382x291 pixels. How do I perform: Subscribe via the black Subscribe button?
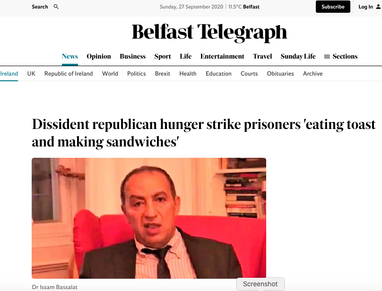pyautogui.click(x=333, y=7)
